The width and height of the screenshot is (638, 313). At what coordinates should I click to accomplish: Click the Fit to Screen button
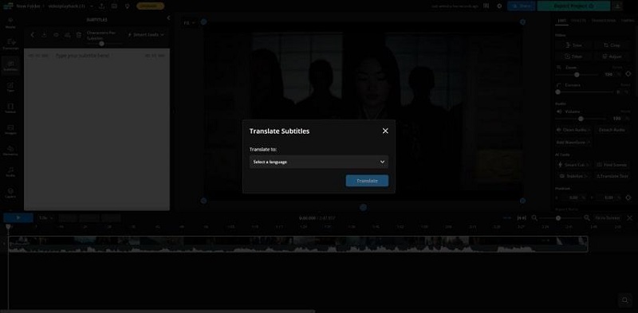click(x=607, y=218)
